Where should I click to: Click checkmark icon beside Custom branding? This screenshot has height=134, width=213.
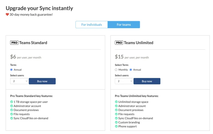(116, 122)
